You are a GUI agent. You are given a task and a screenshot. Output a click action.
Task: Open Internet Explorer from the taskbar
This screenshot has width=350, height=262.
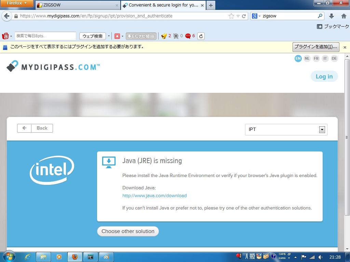pos(27,257)
